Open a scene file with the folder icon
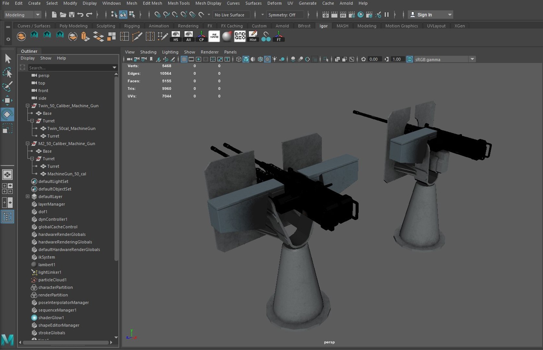The height and width of the screenshot is (350, 543). [x=63, y=15]
